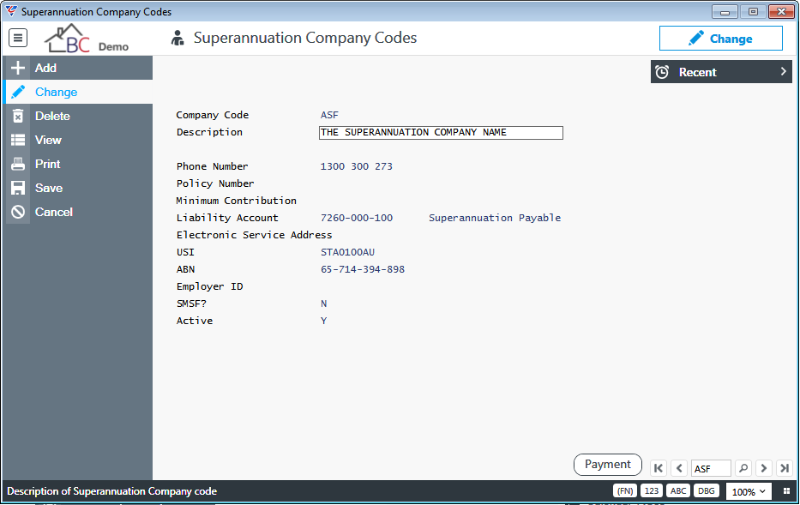Go to next record arrow
Screen dimensions: 800x505
[x=764, y=468]
